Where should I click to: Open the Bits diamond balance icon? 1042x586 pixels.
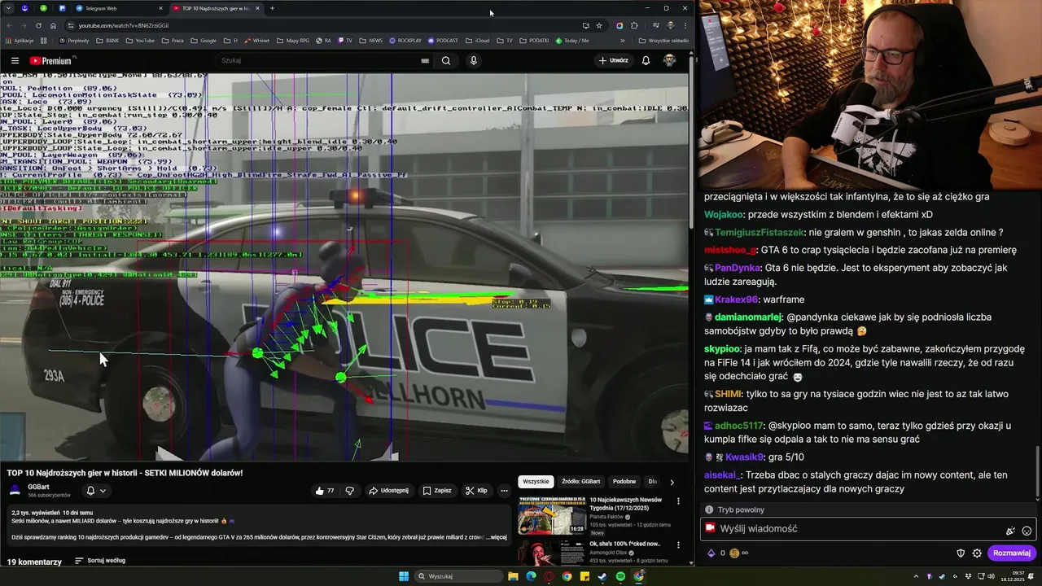click(711, 553)
